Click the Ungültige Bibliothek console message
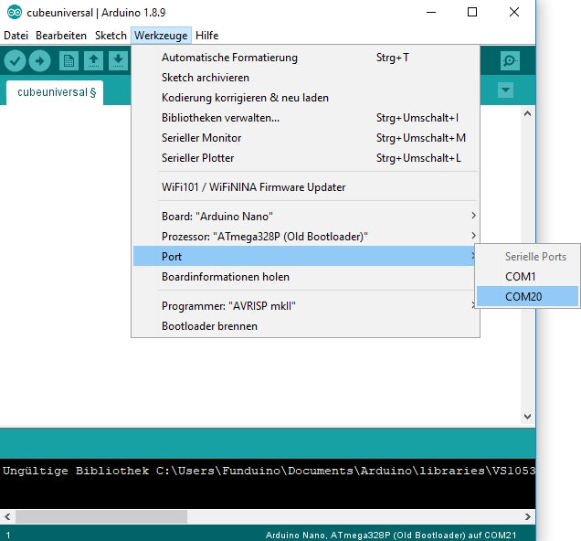 point(269,471)
